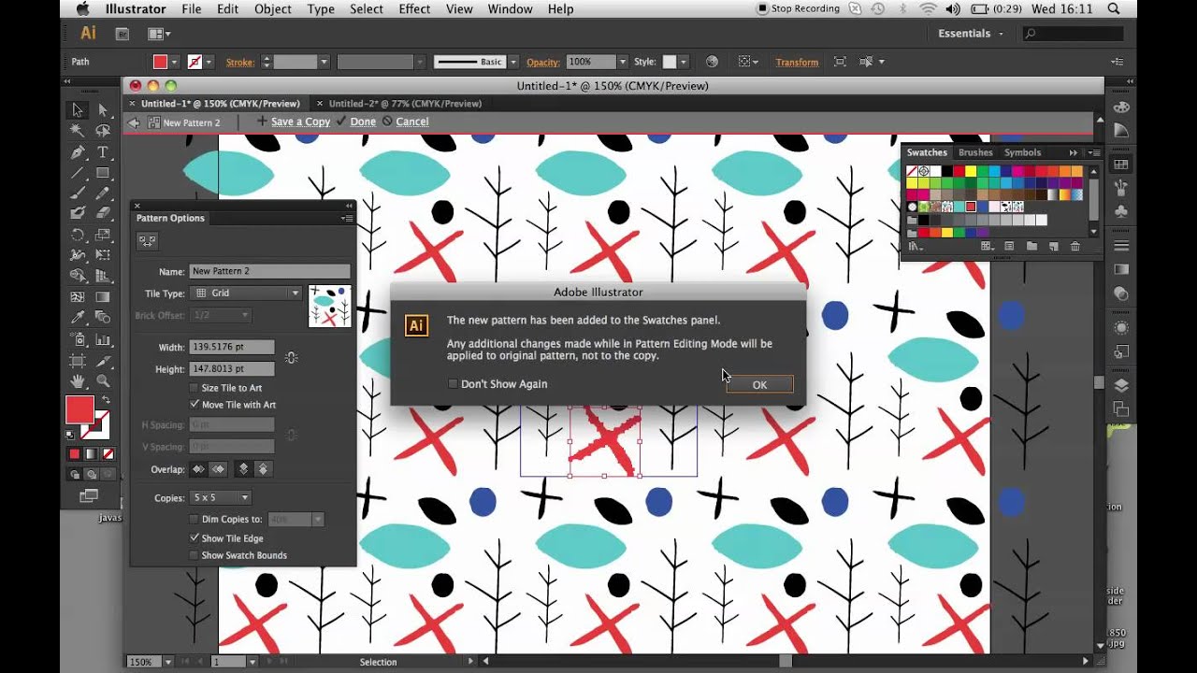Viewport: 1197px width, 673px height.
Task: Open the Layers panel from right dock
Action: 1121,385
